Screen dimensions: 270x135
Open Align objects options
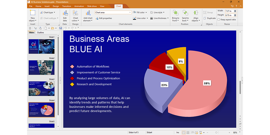tap(196, 15)
